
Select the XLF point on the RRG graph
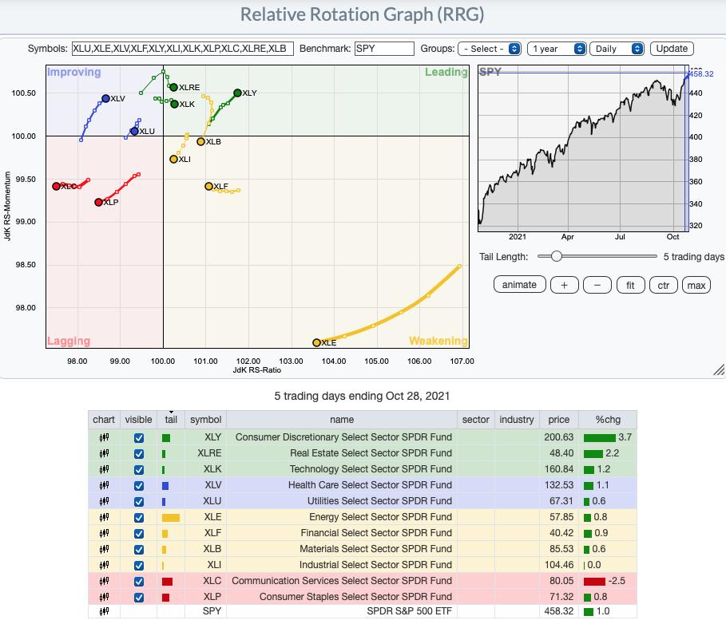[208, 187]
